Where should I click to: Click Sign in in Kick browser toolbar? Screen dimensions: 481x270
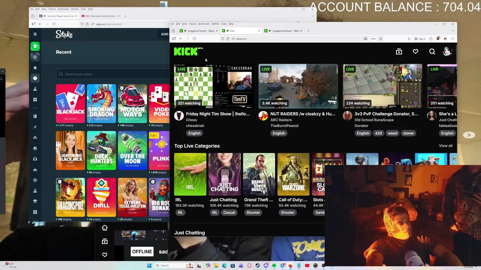pyautogui.click(x=420, y=39)
